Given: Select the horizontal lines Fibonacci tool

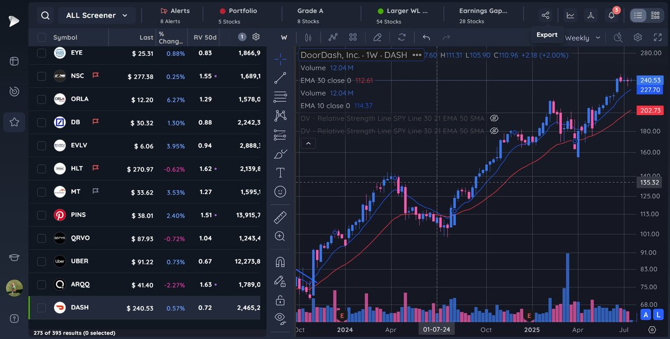Looking at the screenshot, I should click(280, 97).
